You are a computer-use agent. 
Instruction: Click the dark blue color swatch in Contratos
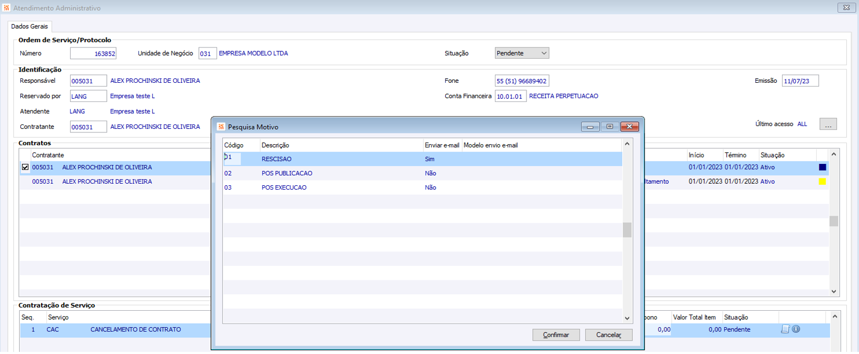tap(823, 167)
